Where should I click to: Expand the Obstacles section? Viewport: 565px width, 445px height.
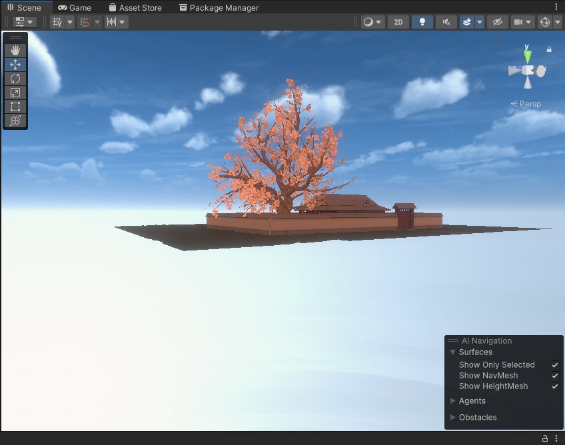click(453, 417)
